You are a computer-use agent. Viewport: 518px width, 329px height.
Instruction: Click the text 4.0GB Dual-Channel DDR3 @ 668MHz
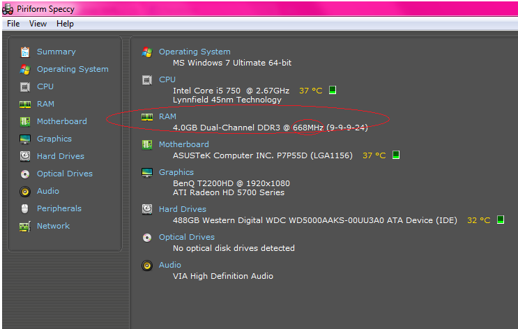[248, 128]
